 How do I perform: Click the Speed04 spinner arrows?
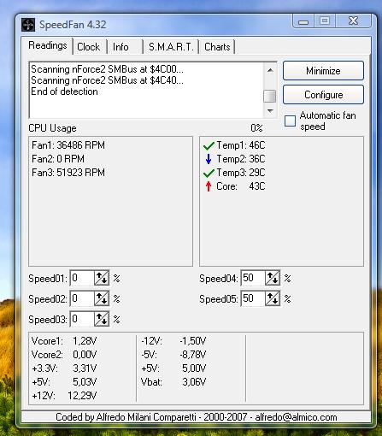coord(273,278)
